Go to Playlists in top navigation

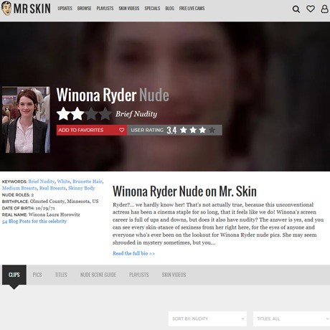point(105,9)
